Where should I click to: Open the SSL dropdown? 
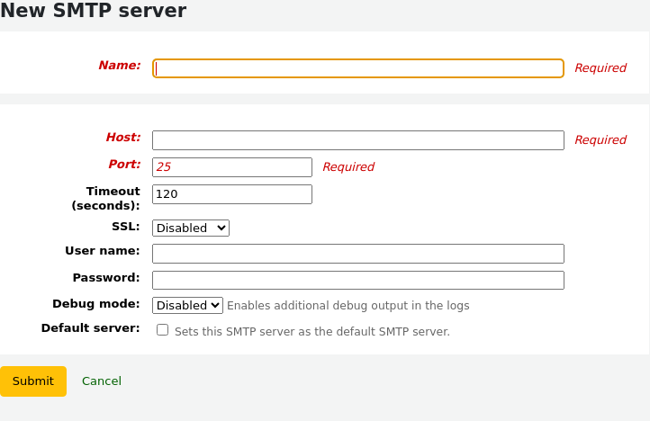click(x=191, y=228)
